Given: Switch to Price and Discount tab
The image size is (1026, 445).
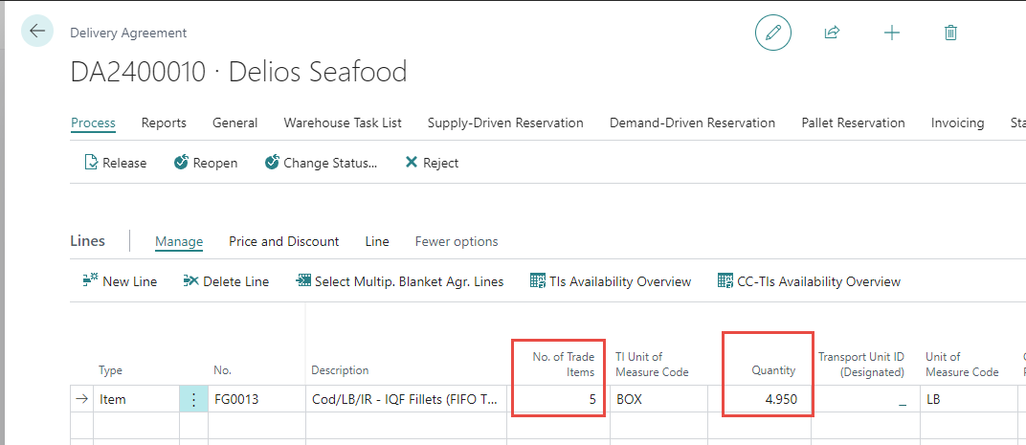Looking at the screenshot, I should click(x=283, y=241).
